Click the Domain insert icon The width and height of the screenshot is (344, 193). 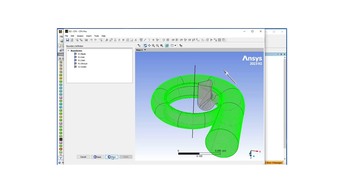tap(107, 40)
